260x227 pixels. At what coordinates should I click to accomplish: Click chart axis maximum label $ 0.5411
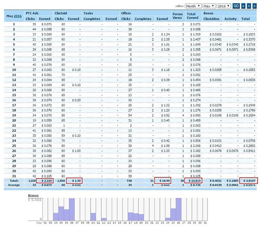(x=35, y=200)
